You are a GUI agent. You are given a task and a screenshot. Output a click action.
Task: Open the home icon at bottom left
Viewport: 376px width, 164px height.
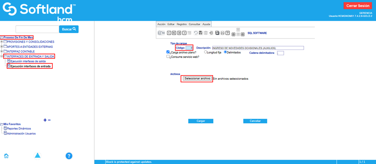pyautogui.click(x=7, y=155)
